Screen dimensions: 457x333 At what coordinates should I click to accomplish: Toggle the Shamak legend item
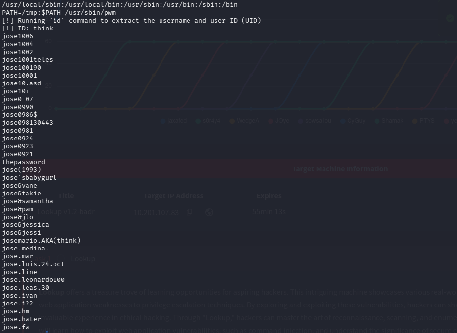point(393,121)
